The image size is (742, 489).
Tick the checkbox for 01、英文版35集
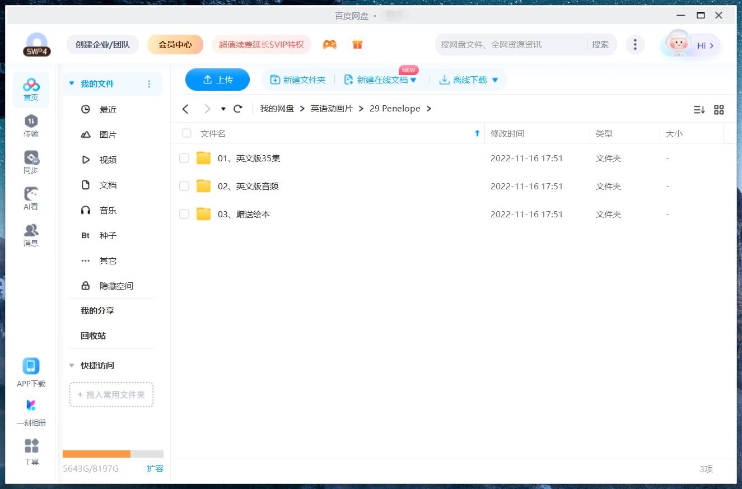(184, 158)
